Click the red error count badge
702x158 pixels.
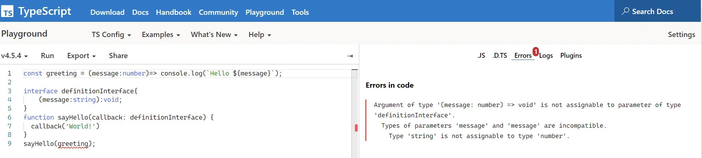[x=536, y=52]
